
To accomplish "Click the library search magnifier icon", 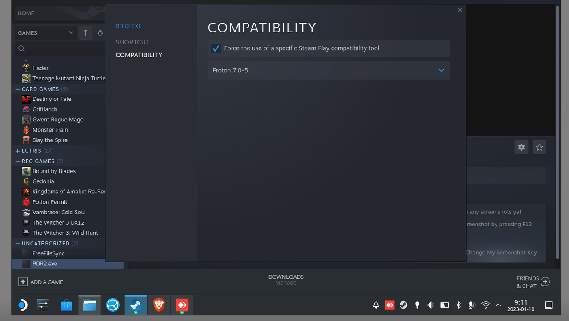I will pos(22,49).
